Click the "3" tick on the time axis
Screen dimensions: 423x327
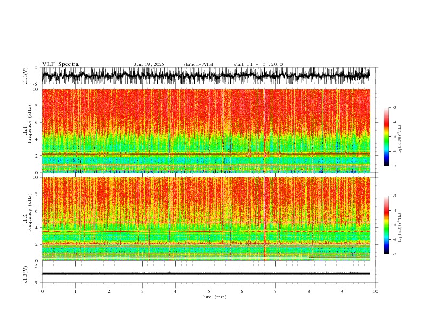(x=142, y=291)
